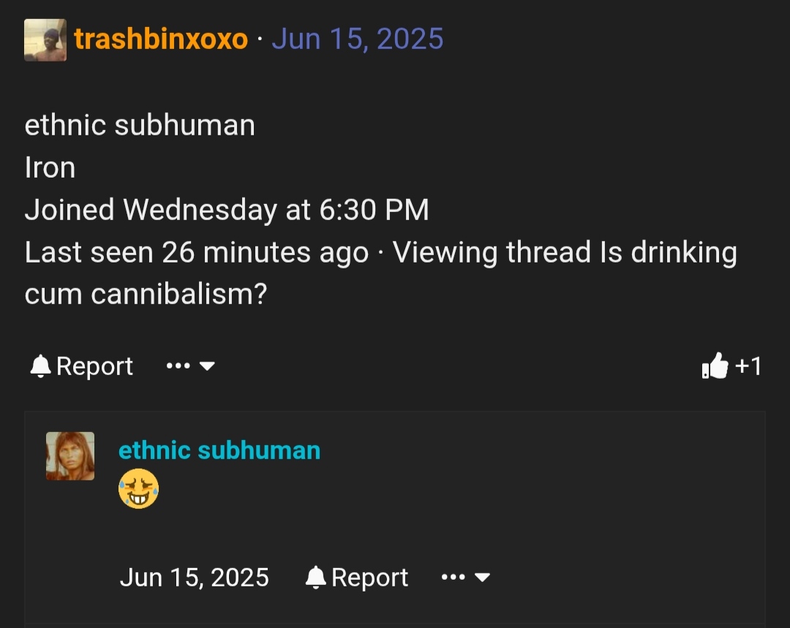Select the 'Joined Wednesday at 6:30 PM' line
Viewport: 790px width, 628px height.
[227, 210]
